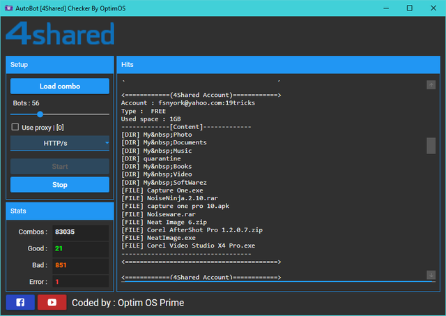The height and width of the screenshot is (316, 446).
Task: Click the 4shared logo
Action: pos(60,33)
